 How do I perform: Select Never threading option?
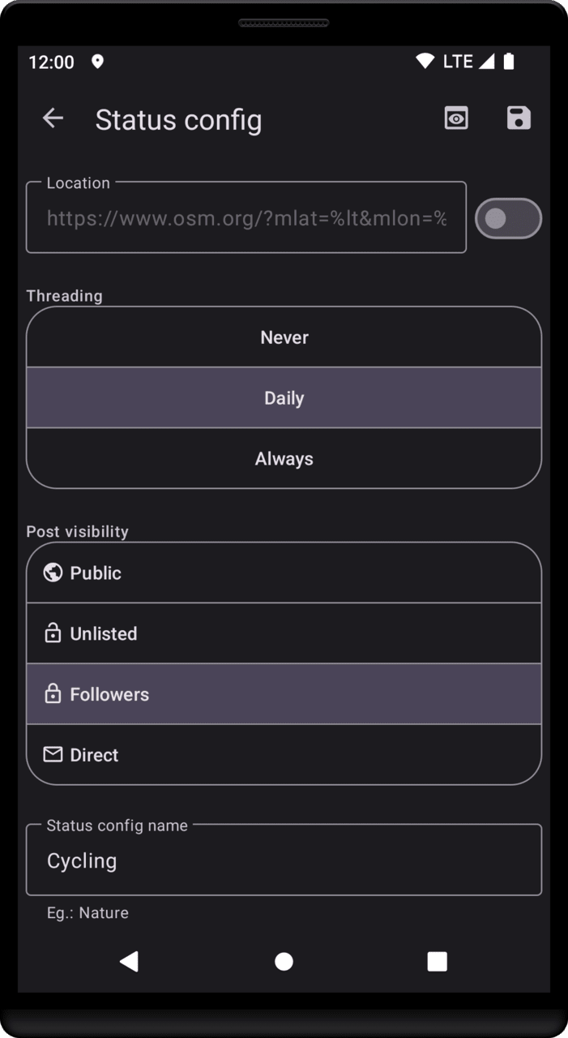click(284, 337)
